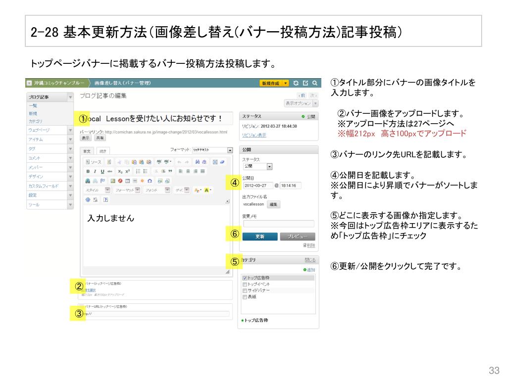Check the 表紙 category checkbox

click(x=245, y=297)
